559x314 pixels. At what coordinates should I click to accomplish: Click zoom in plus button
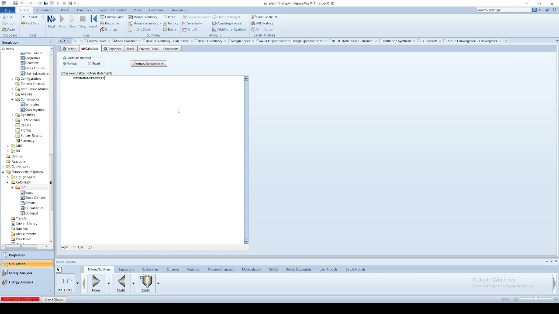pos(556,299)
